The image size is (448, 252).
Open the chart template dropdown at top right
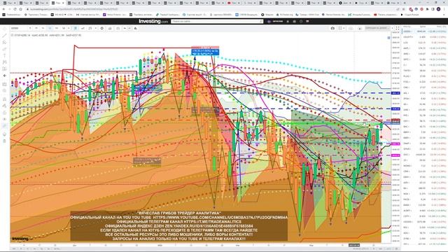click(x=377, y=28)
